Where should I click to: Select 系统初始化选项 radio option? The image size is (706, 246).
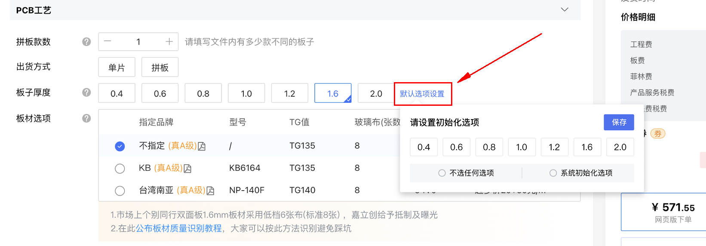[x=553, y=173]
